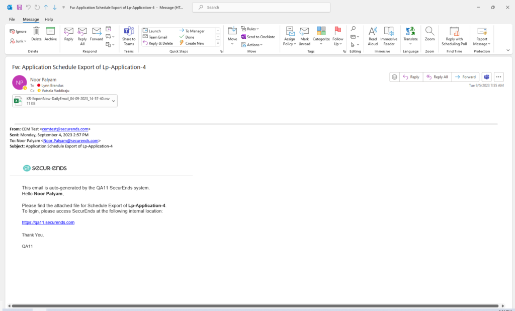Open the Rules dropdown
This screenshot has height=311, width=515.
pos(250,29)
